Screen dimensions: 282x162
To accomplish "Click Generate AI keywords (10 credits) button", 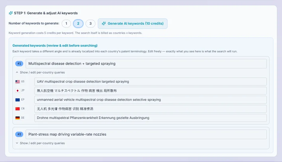I will (x=133, y=23).
